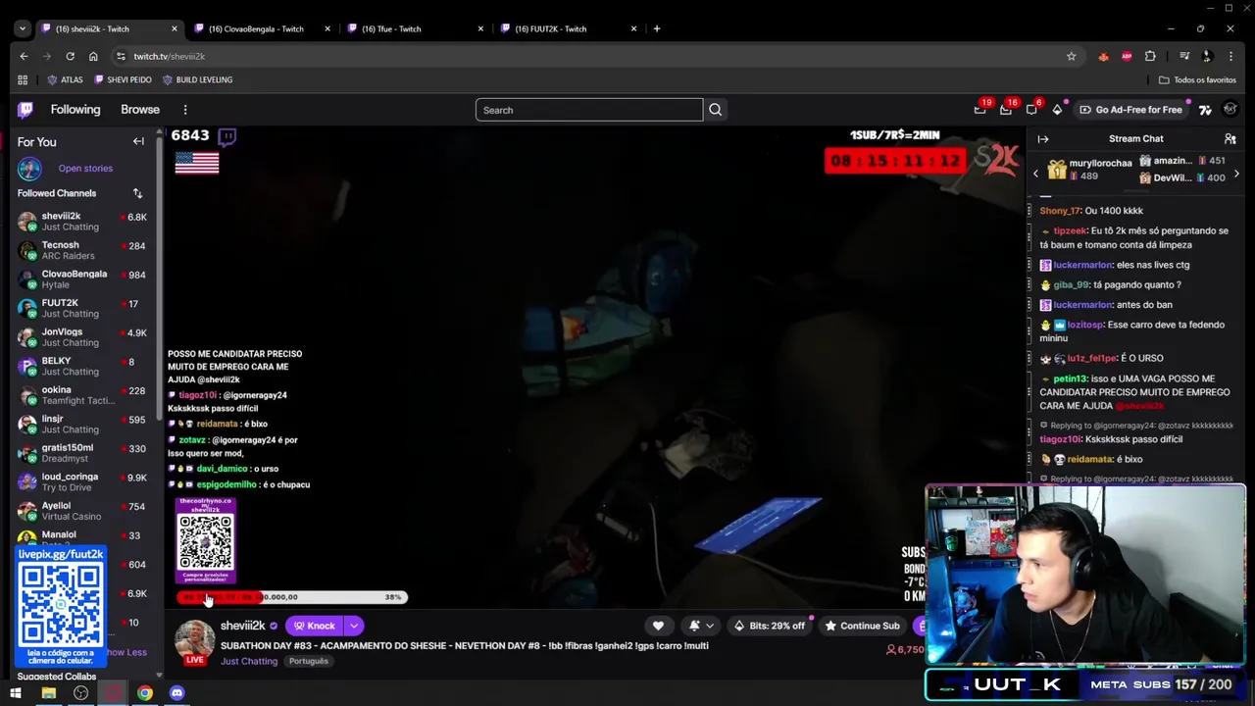
Task: Open the tab search dropdown
Action: point(22,28)
